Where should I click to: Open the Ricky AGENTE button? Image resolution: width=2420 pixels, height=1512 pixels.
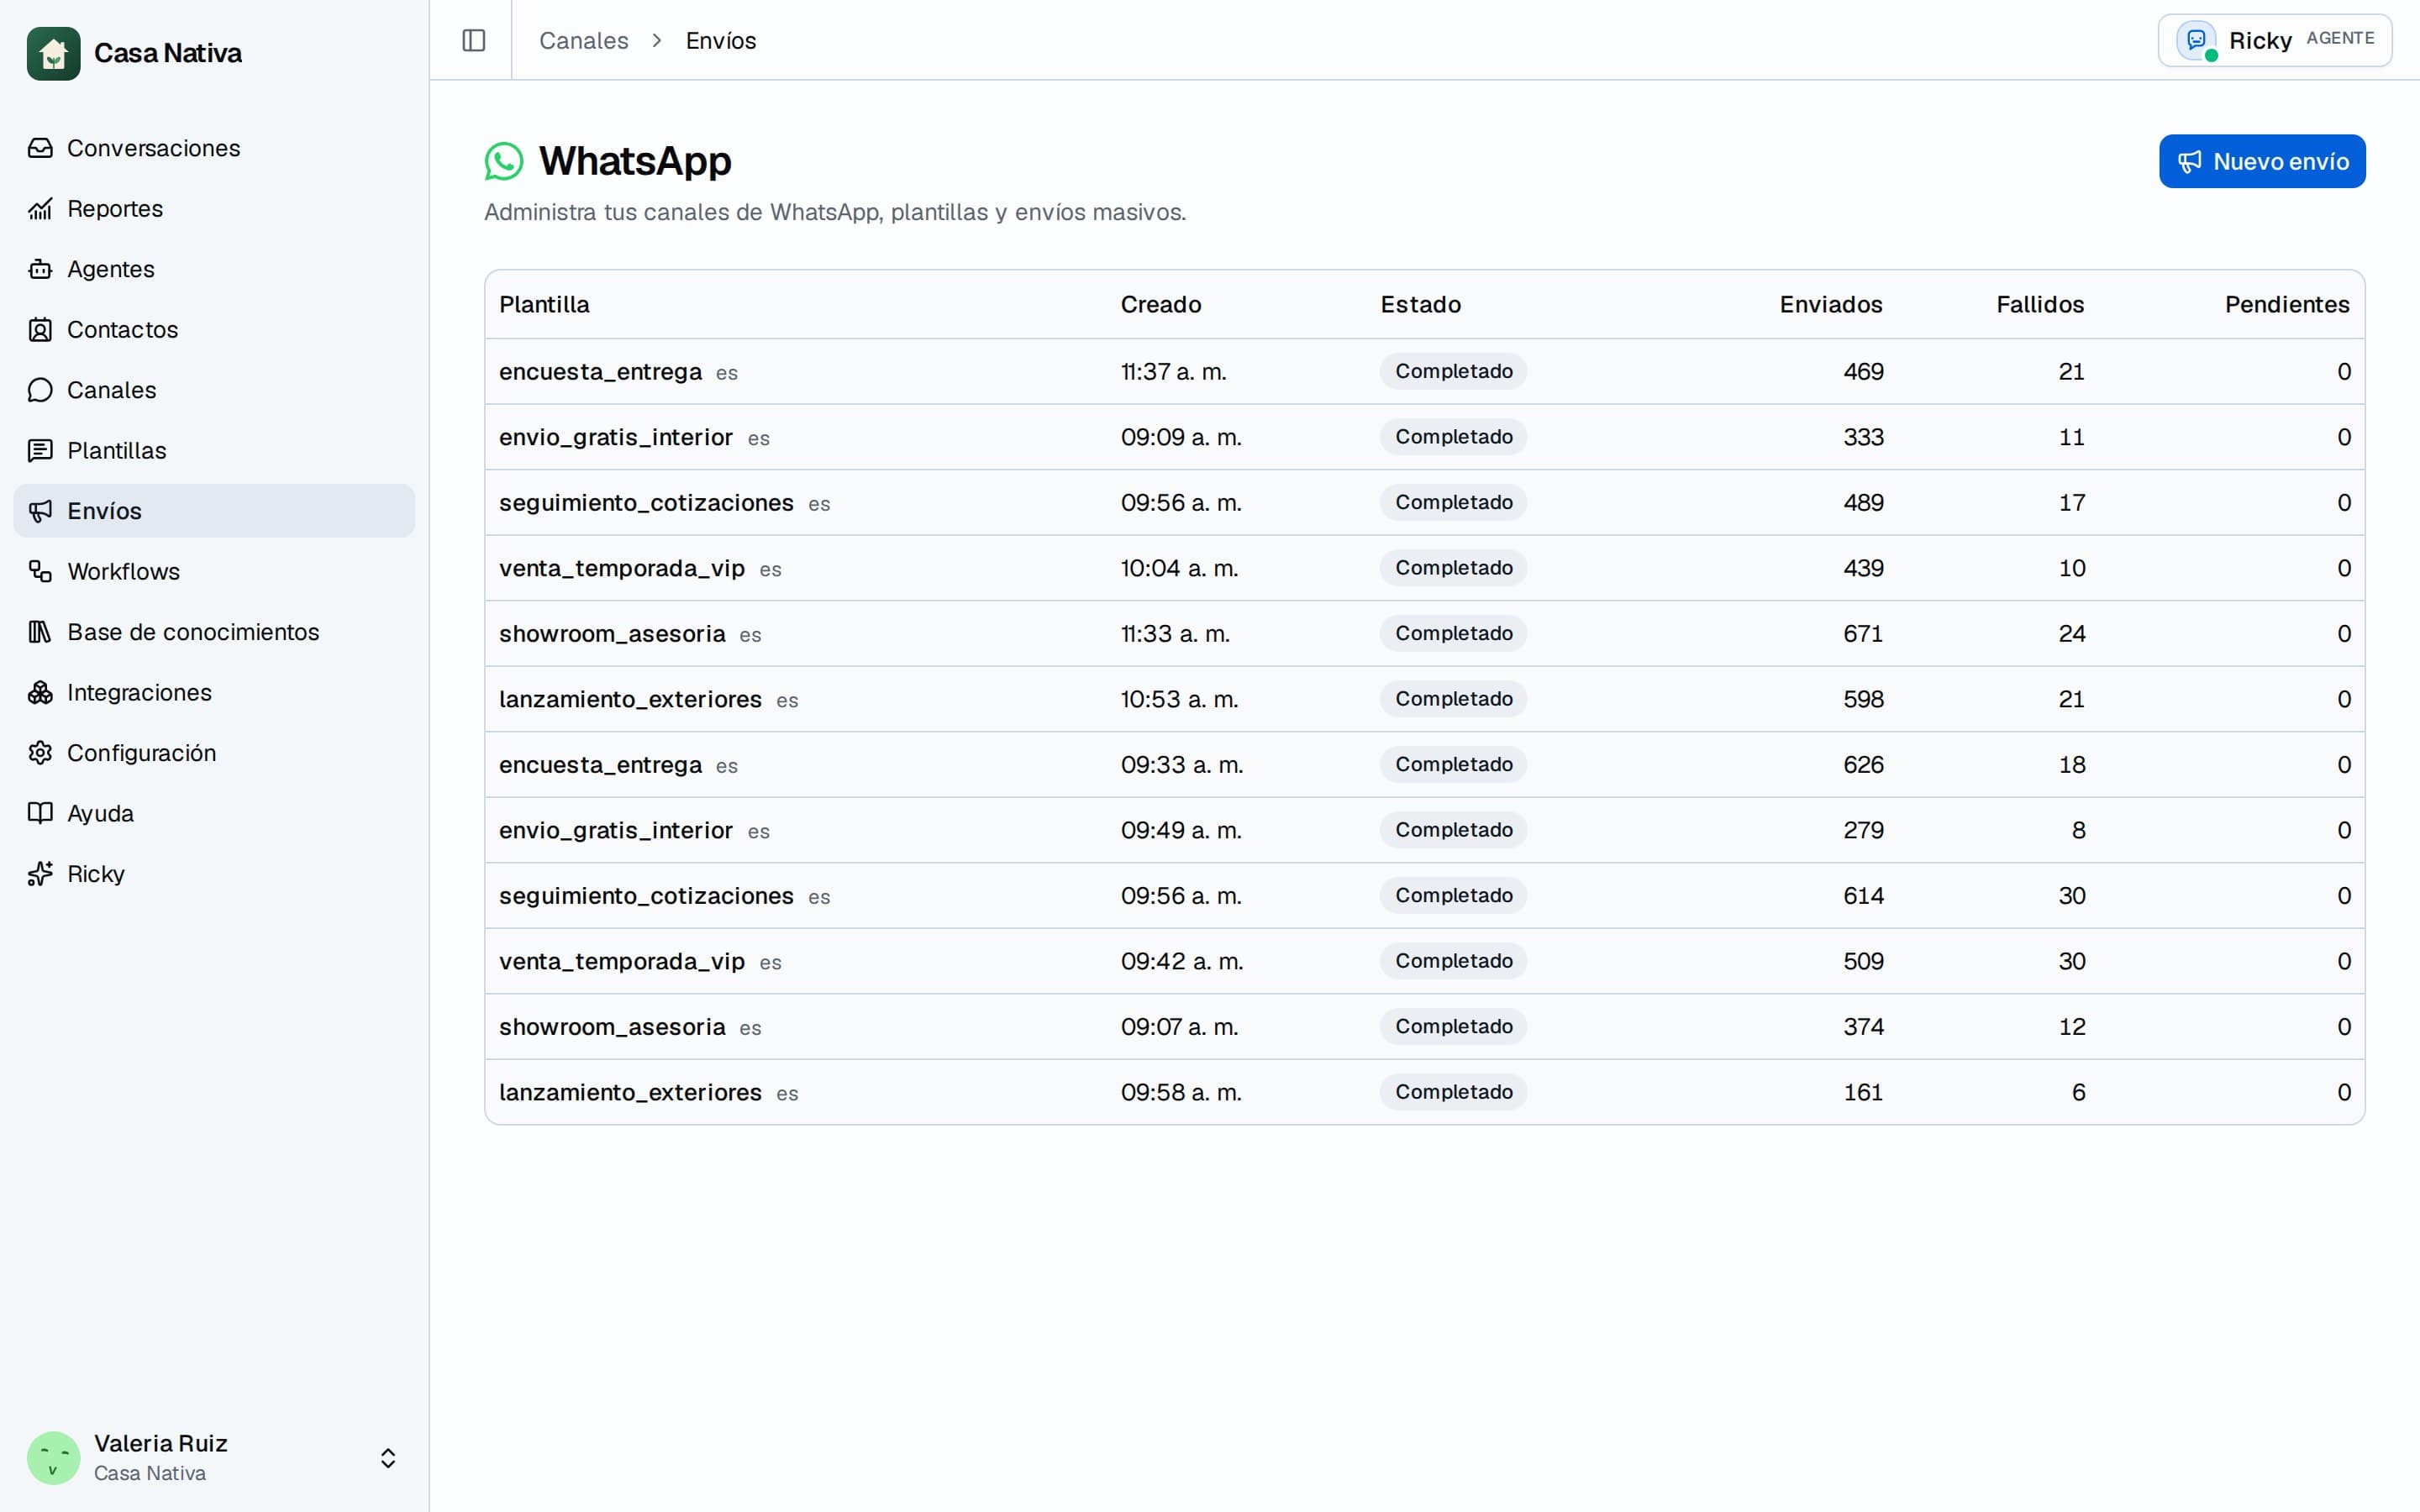[x=2275, y=40]
